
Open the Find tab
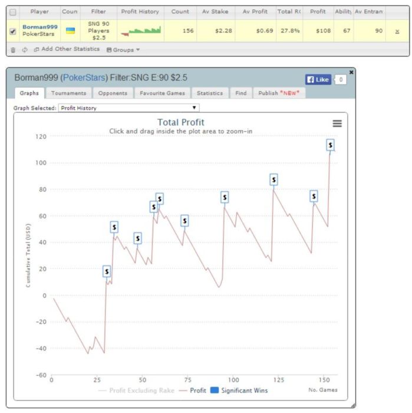pos(241,93)
